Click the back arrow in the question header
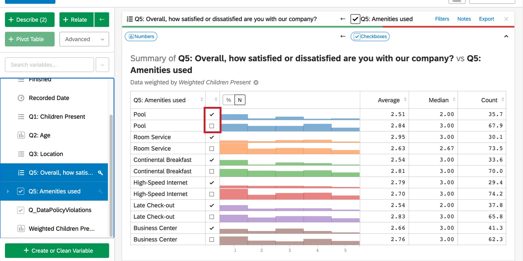523x261 pixels. coord(343,19)
